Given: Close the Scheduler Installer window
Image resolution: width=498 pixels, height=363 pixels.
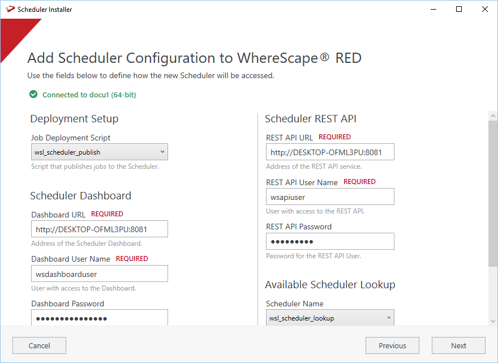Looking at the screenshot, I should point(485,9).
